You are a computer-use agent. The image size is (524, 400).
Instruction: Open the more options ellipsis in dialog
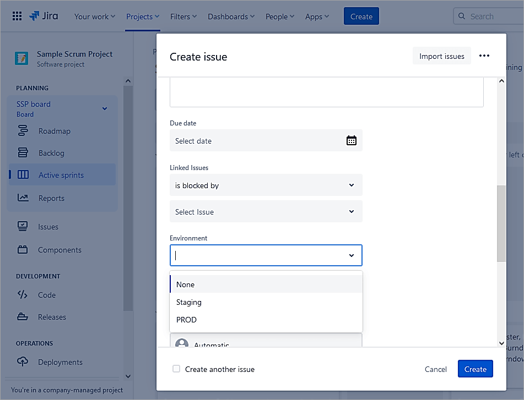pyautogui.click(x=484, y=56)
